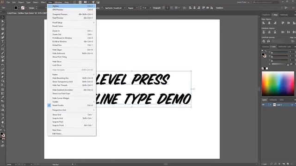Select Overprint Preview menu entry
Viewport: 296px width, 166px height.
[72, 14]
